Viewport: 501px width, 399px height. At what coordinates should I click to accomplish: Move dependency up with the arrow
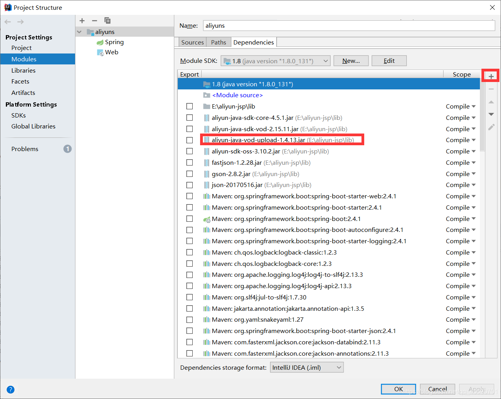pyautogui.click(x=491, y=102)
